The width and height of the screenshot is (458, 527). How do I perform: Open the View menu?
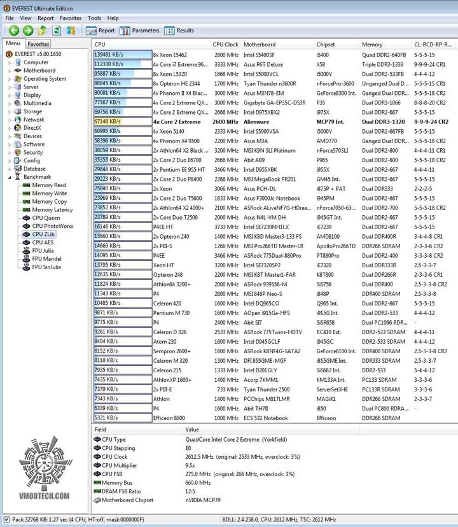click(x=25, y=18)
